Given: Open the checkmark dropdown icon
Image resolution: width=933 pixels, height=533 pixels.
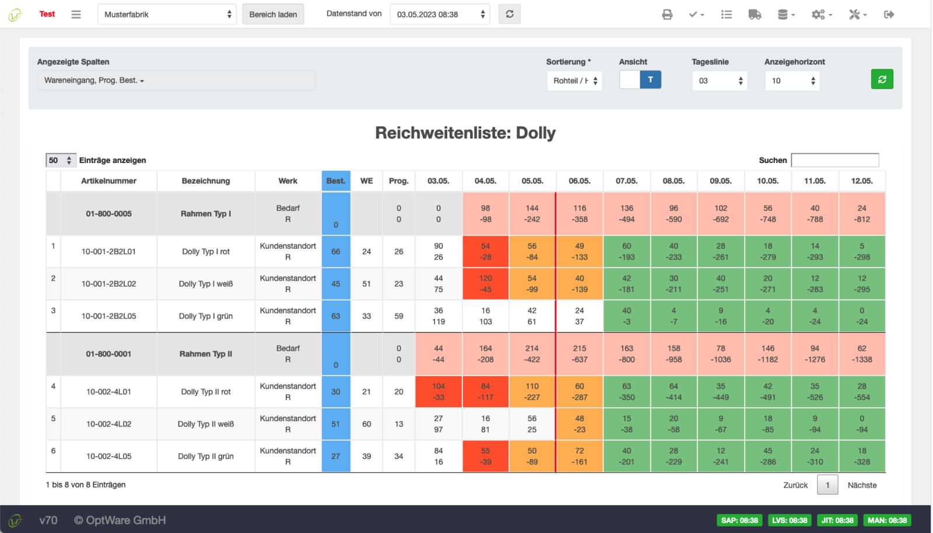Looking at the screenshot, I should [x=696, y=15].
